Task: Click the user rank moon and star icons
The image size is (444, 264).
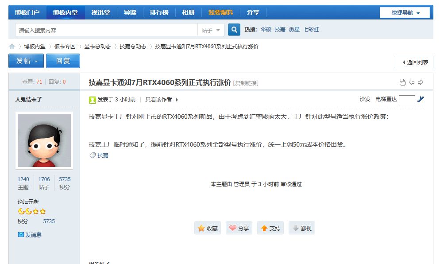Action: coord(32,211)
